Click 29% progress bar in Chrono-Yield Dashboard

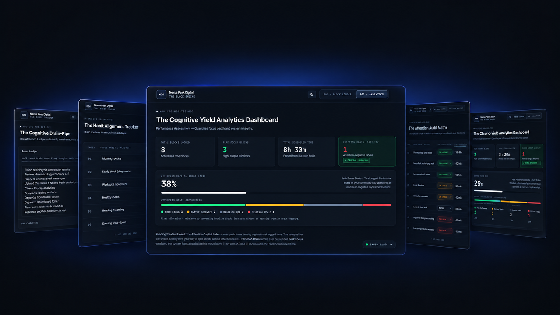507,192
